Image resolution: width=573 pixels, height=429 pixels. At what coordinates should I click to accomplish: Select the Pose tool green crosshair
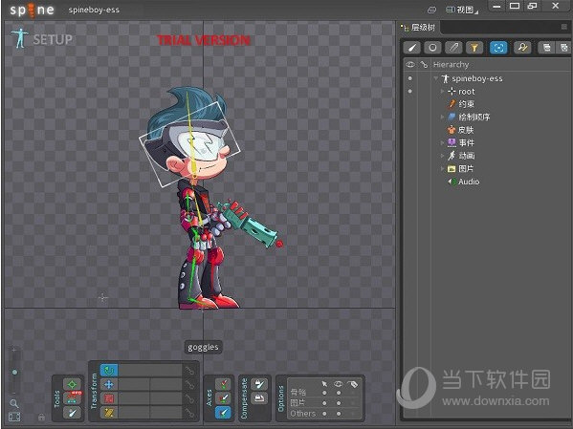click(x=72, y=384)
